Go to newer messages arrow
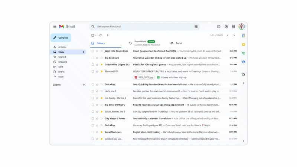This screenshot has width=297, height=167. (228, 35)
